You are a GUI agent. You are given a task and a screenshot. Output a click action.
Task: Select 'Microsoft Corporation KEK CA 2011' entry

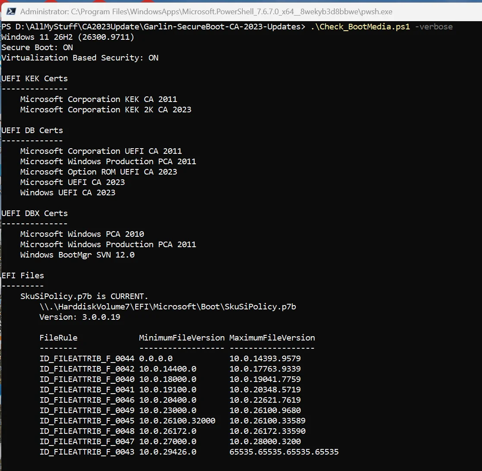(x=98, y=99)
